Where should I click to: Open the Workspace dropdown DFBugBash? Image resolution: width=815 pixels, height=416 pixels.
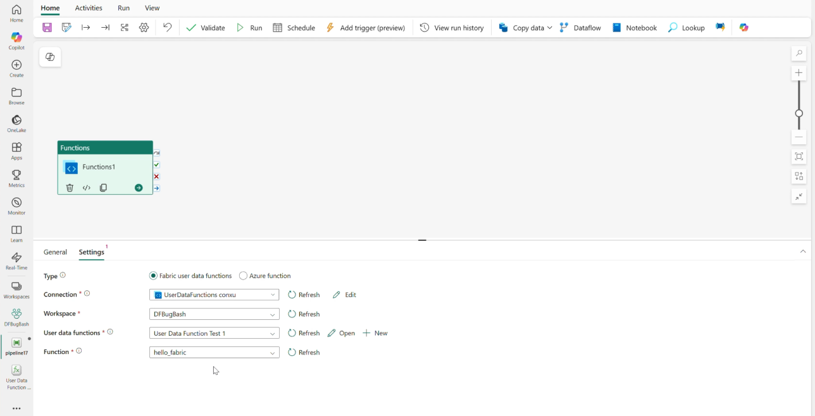click(214, 314)
